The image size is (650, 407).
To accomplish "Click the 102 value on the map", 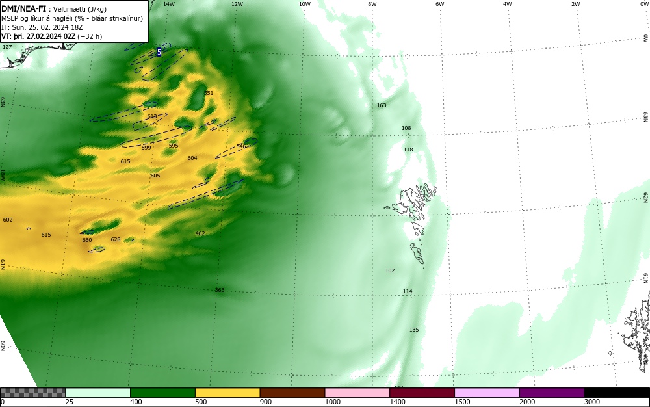I will pos(390,270).
